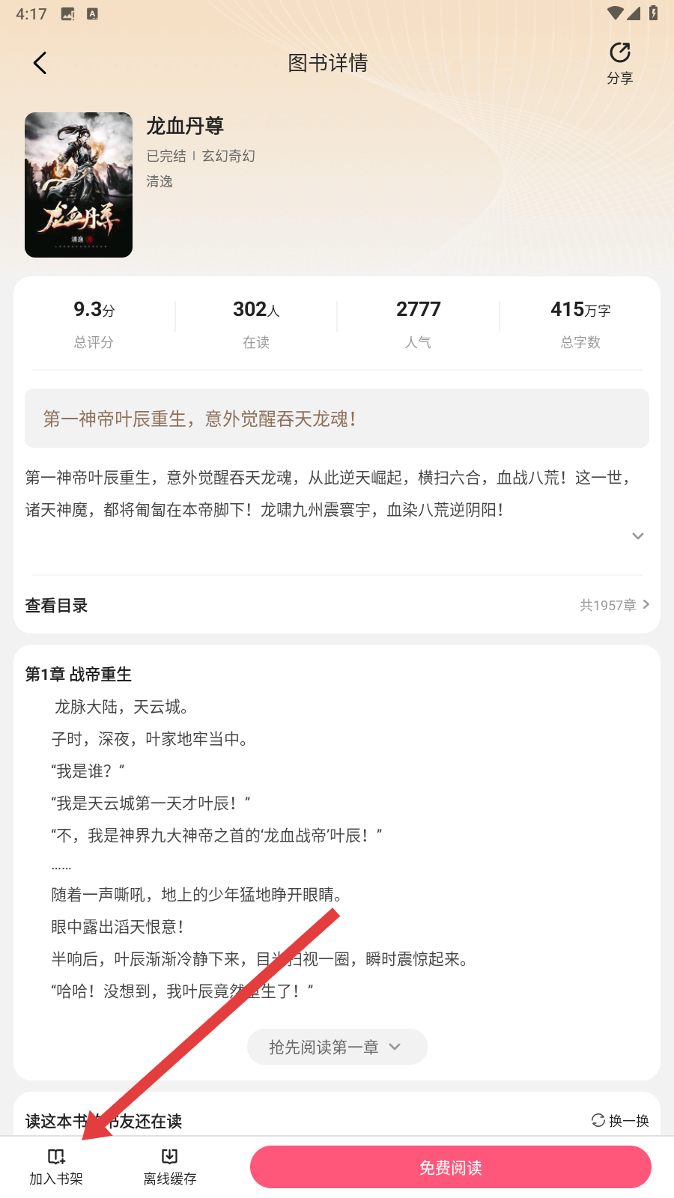
Task: Tap the author name 清逸
Action: (160, 181)
